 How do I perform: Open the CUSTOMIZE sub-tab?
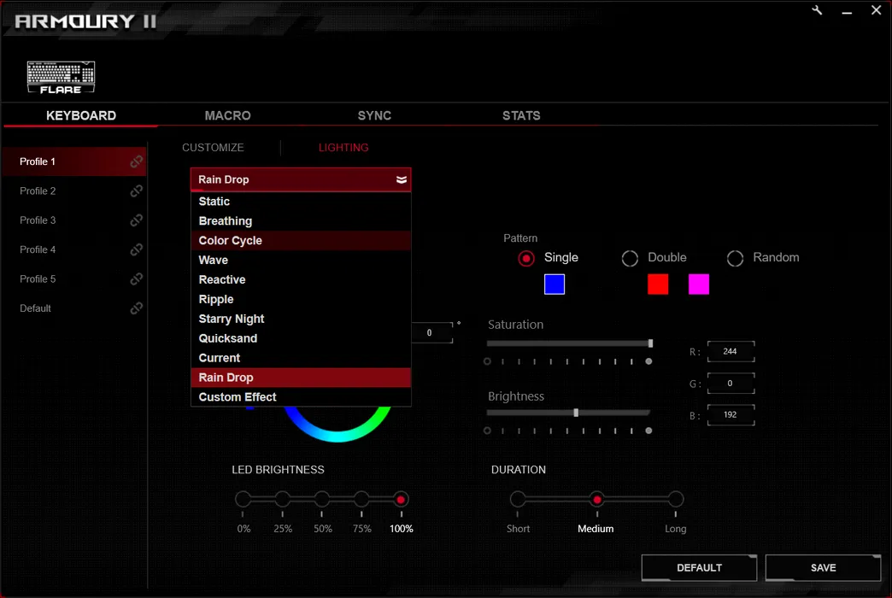click(213, 148)
